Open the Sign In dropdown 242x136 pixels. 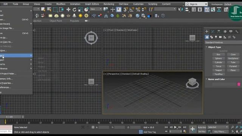(x=196, y=4)
